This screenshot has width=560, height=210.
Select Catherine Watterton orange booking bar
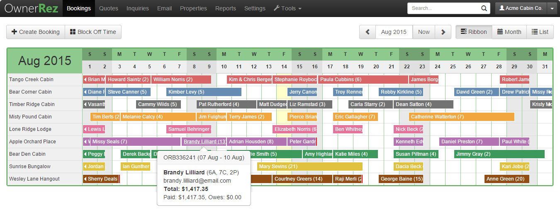pos(461,117)
